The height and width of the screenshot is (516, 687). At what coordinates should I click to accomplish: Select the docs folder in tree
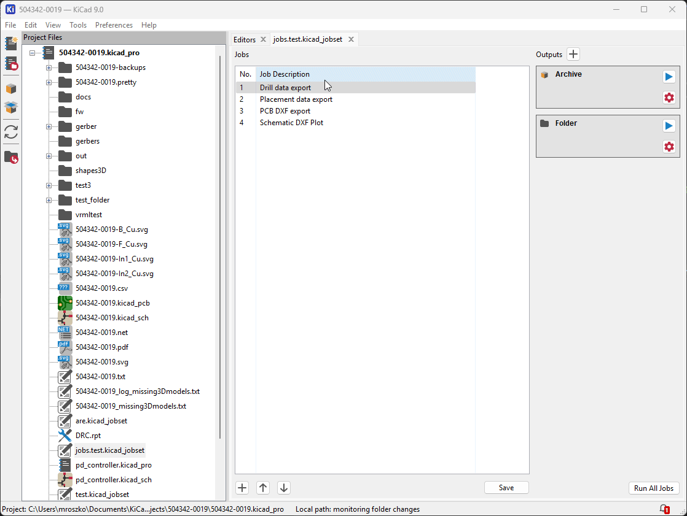(83, 97)
